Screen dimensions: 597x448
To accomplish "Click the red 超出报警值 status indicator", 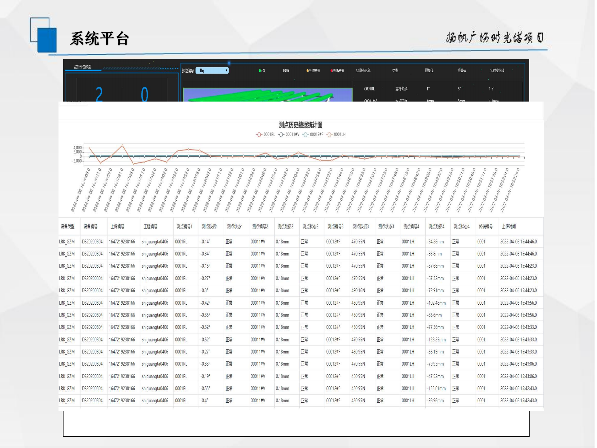I will click(x=337, y=70).
